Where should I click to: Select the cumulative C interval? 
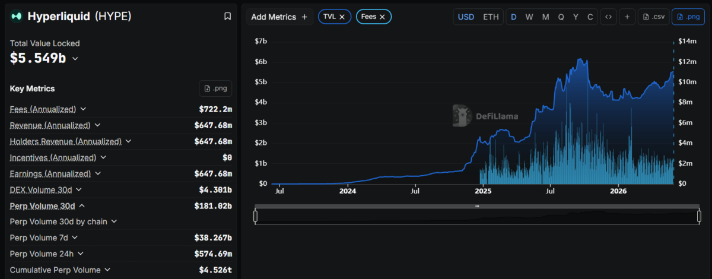(590, 17)
